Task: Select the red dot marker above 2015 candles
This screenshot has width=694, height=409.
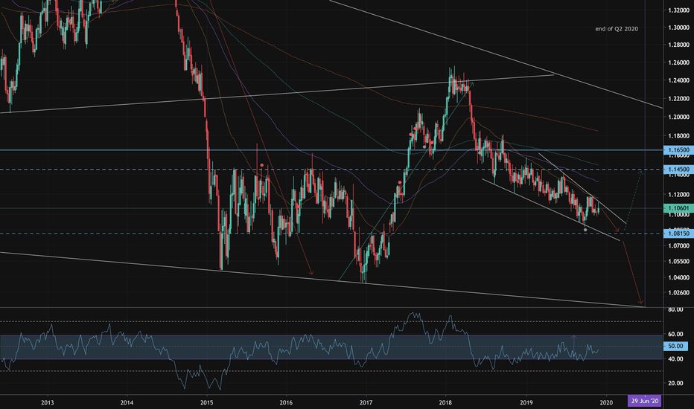Action: 261,164
